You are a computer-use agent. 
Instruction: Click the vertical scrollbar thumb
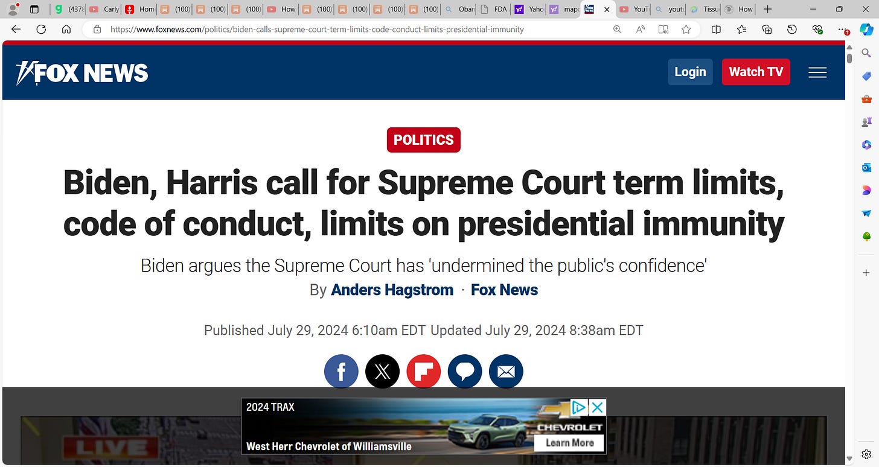[849, 59]
